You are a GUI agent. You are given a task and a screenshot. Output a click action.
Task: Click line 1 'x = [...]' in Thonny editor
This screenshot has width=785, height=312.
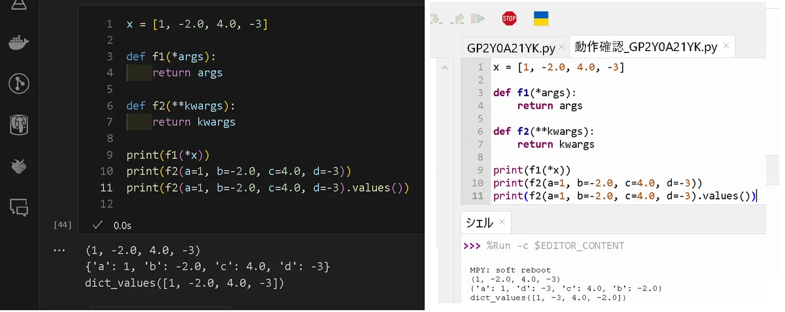[x=559, y=67]
